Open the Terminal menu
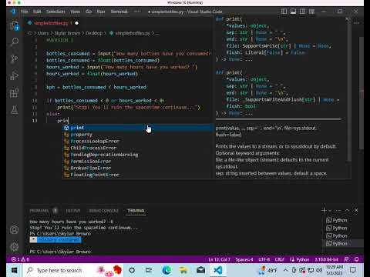This screenshot has height=277, width=370. click(x=119, y=12)
